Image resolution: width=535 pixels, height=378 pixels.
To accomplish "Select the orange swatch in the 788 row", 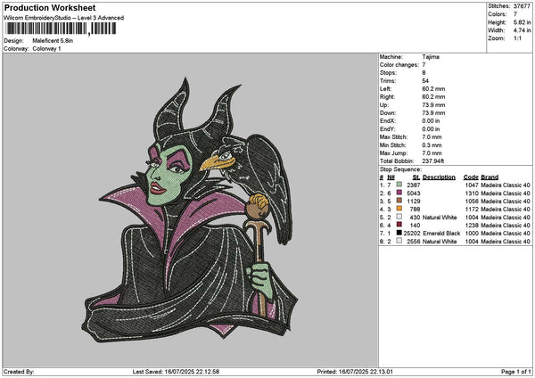I will point(399,209).
